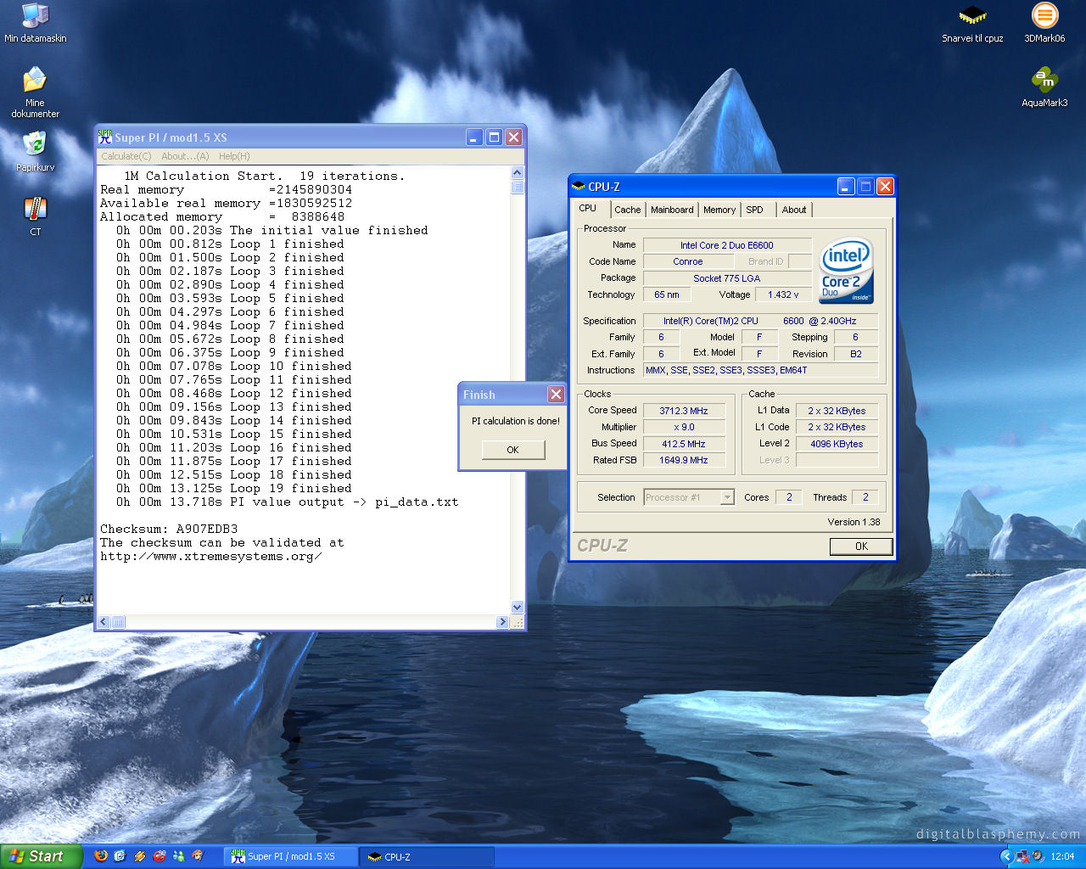Click Multiplier value x 9.0
The height and width of the screenshot is (869, 1086).
point(684,427)
